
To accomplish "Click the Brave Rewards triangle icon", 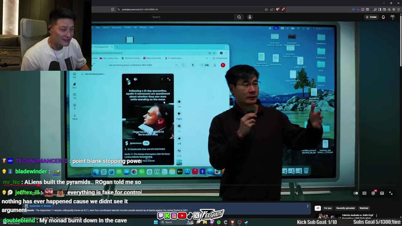I will (283, 9).
